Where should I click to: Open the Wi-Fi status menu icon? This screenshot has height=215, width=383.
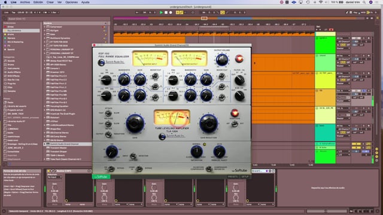point(321,2)
